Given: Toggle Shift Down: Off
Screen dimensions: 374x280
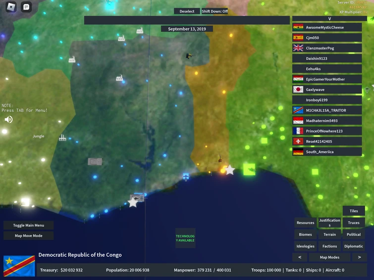Looking at the screenshot, I should coord(214,11).
